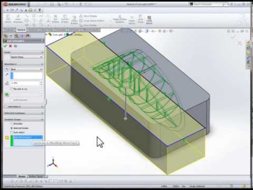
Task: Select the Smart Dimension tool
Action: point(18,19)
